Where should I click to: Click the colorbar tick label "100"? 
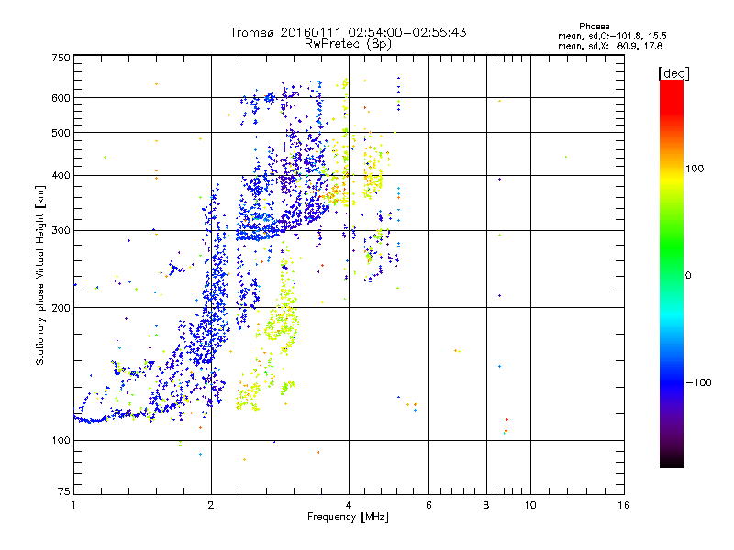695,169
